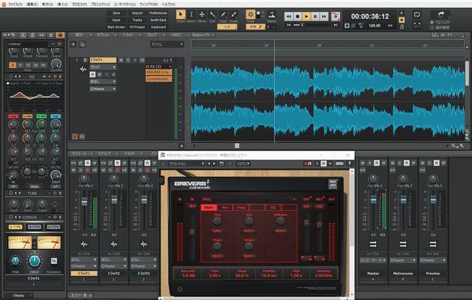The width and height of the screenshot is (472, 300).
Task: Switch to the EQ tab in BREVERB
Action: coord(273,207)
